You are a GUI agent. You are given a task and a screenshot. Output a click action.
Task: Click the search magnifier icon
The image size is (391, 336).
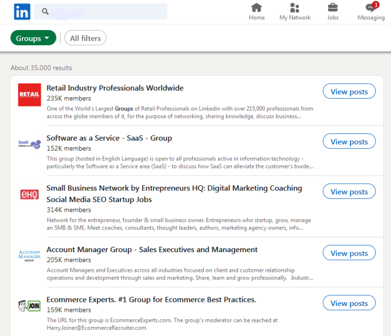(x=45, y=11)
